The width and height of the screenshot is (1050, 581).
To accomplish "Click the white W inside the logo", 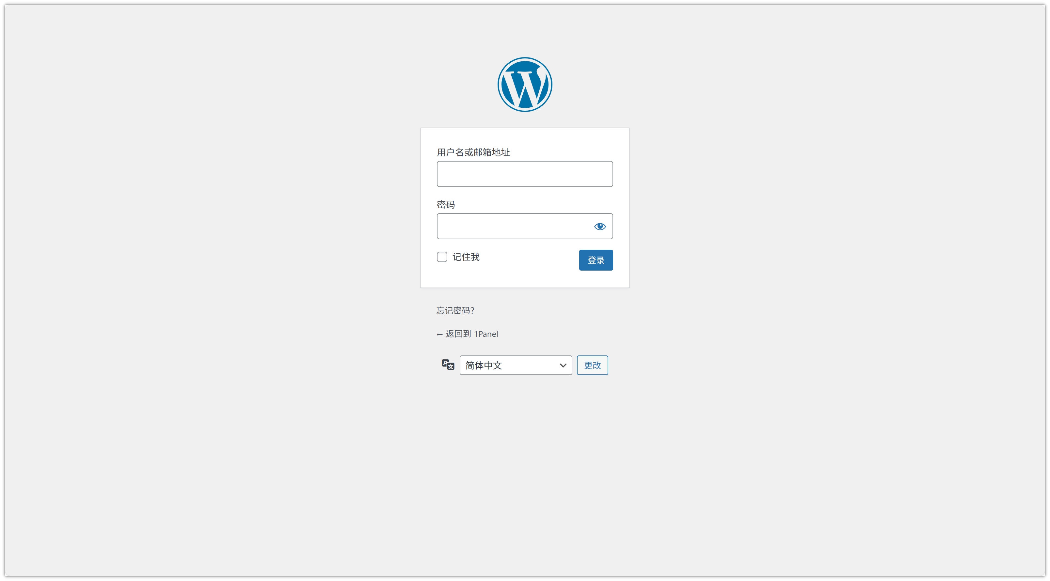I will 525,86.
